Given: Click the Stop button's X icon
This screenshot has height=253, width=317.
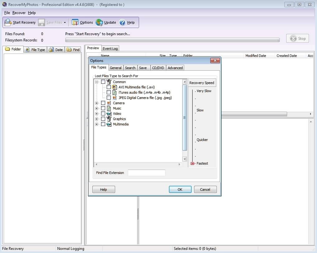Looking at the screenshot, I should tap(293, 38).
